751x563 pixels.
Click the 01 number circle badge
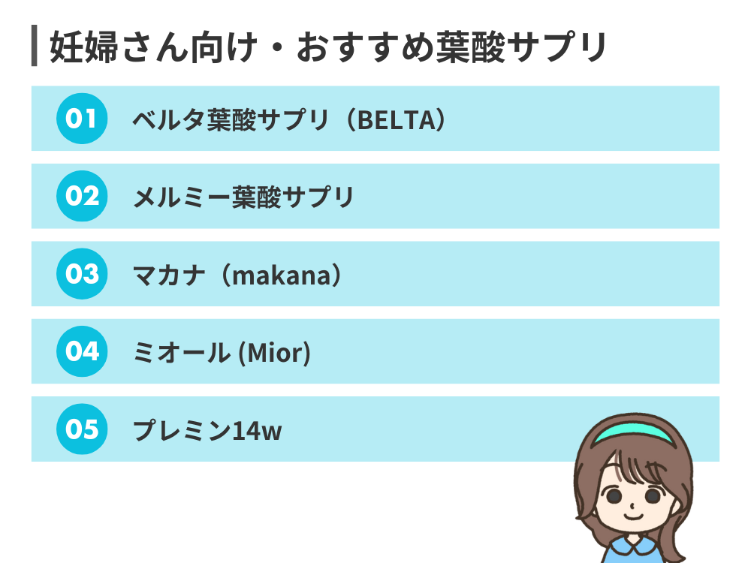[x=82, y=119]
